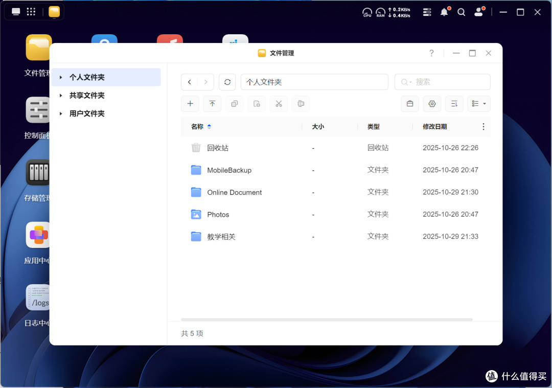The height and width of the screenshot is (388, 552).
Task: Click the help question mark icon
Action: tap(431, 53)
